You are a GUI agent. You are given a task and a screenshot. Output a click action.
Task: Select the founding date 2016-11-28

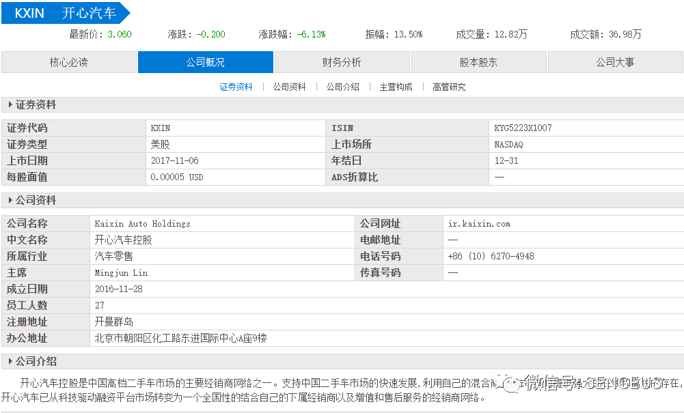(x=119, y=289)
